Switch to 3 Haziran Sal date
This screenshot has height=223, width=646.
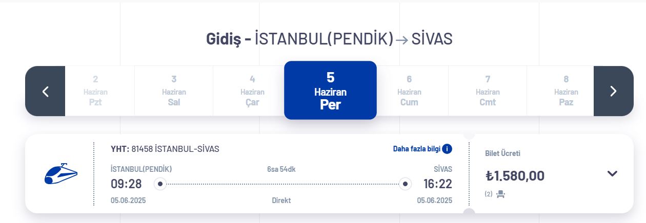pos(174,91)
